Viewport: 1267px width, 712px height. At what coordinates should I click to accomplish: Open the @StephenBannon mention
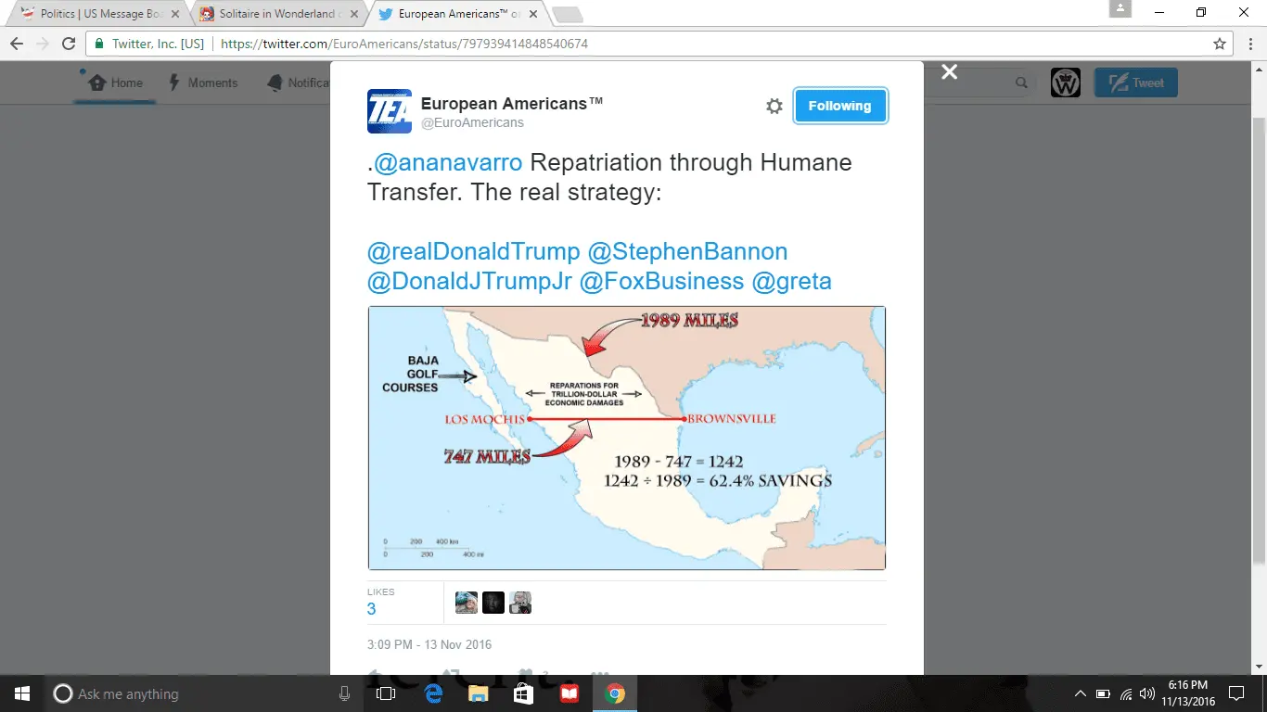[x=687, y=251]
